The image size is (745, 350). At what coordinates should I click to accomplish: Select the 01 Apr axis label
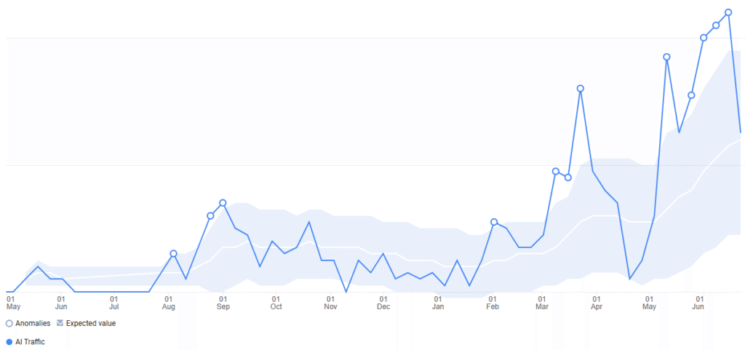coord(596,303)
